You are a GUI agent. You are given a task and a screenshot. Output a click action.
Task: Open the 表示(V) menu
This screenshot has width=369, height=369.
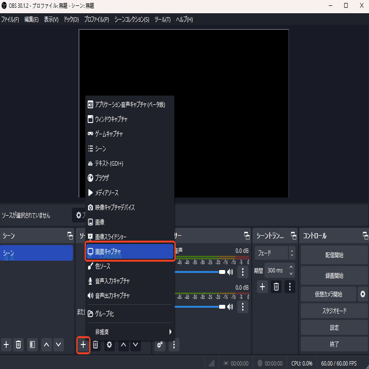click(x=51, y=20)
